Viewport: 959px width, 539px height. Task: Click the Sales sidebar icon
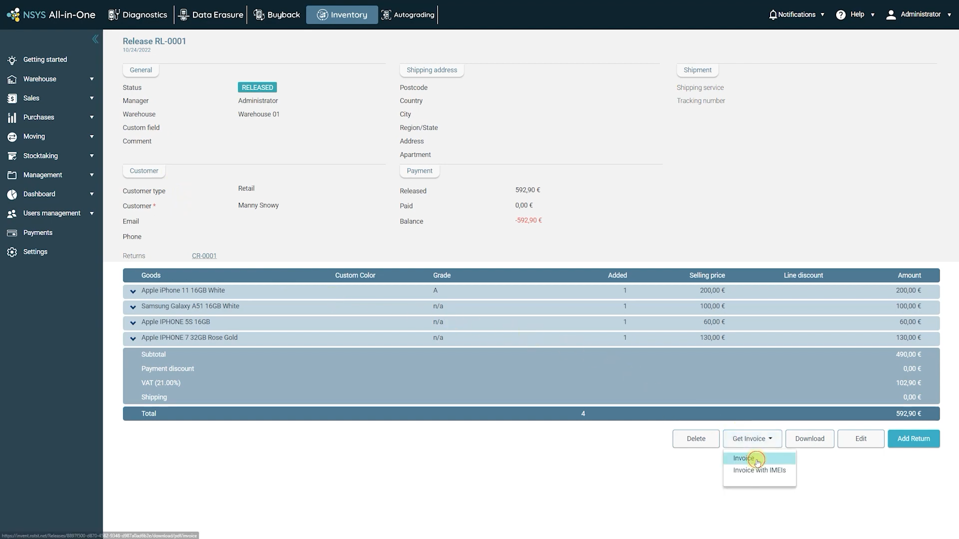pyautogui.click(x=12, y=98)
